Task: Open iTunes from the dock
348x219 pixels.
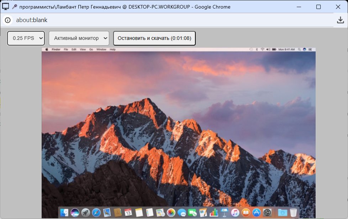Action: tap(235, 213)
